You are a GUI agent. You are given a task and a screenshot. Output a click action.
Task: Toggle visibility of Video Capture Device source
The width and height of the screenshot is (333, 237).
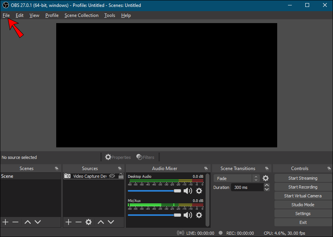pos(112,176)
